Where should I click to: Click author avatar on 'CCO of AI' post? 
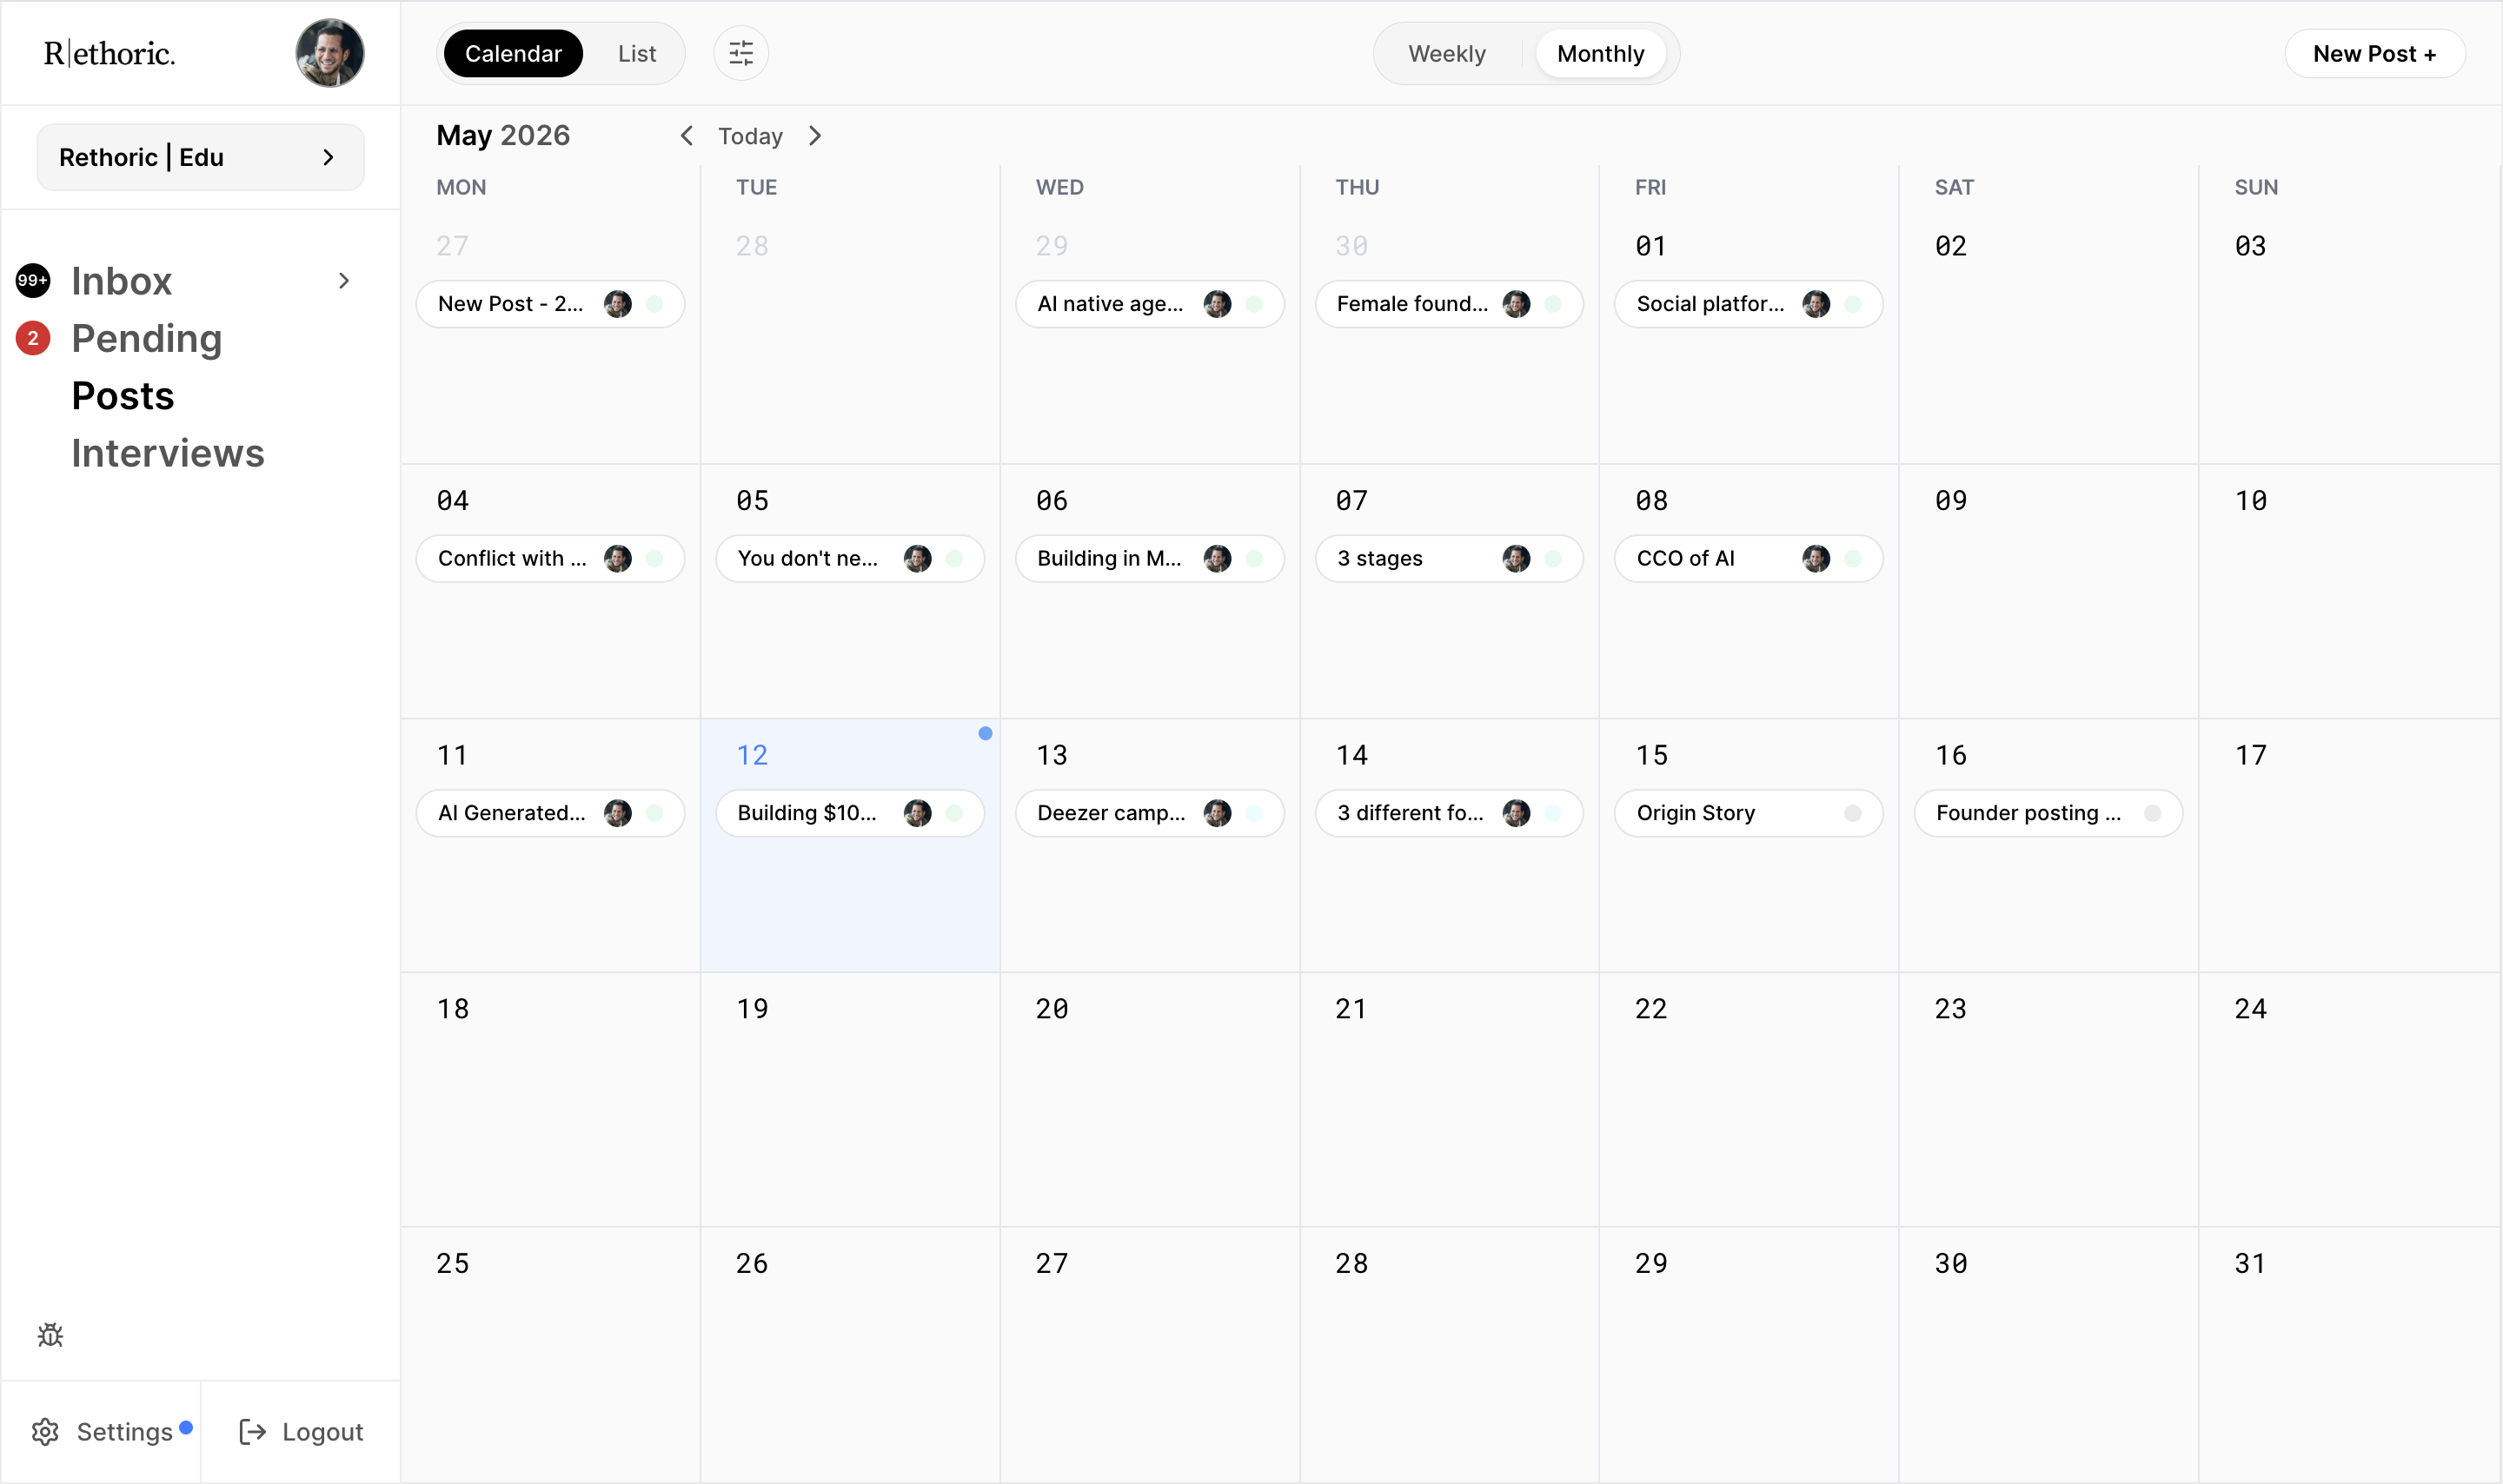pos(1816,558)
